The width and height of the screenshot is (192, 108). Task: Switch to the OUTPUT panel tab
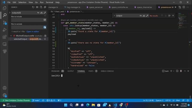click(70, 71)
